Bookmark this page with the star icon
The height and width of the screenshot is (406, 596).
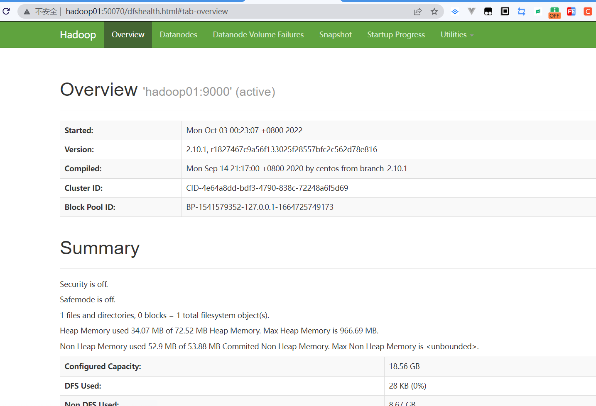pos(434,12)
